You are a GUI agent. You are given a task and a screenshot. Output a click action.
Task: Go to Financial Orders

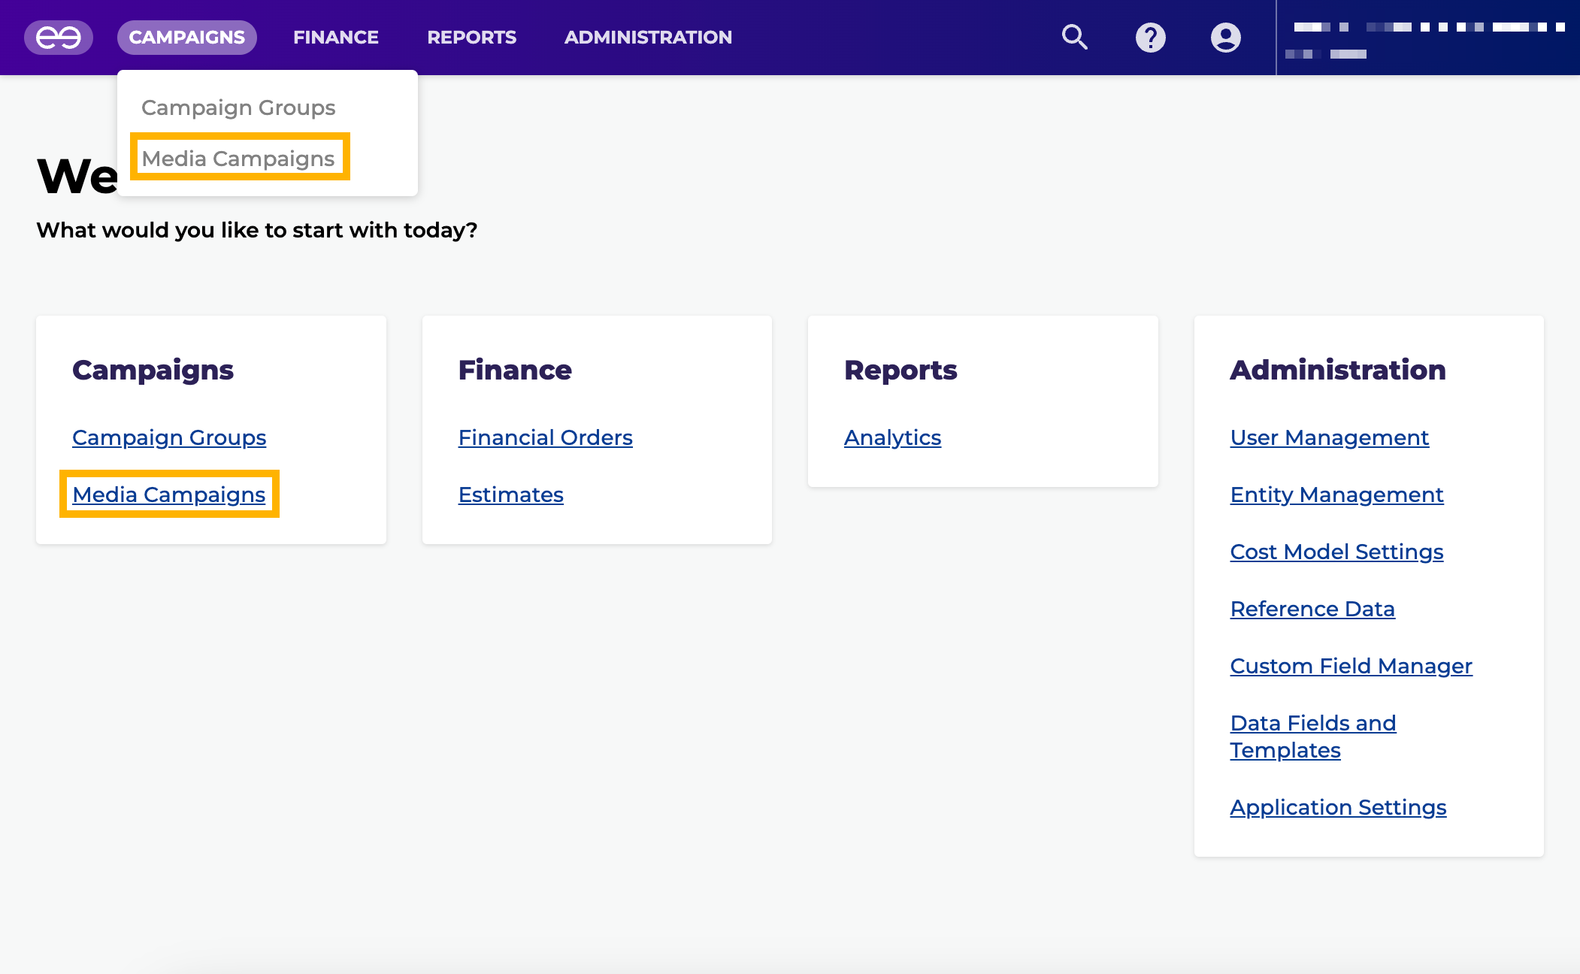[545, 437]
